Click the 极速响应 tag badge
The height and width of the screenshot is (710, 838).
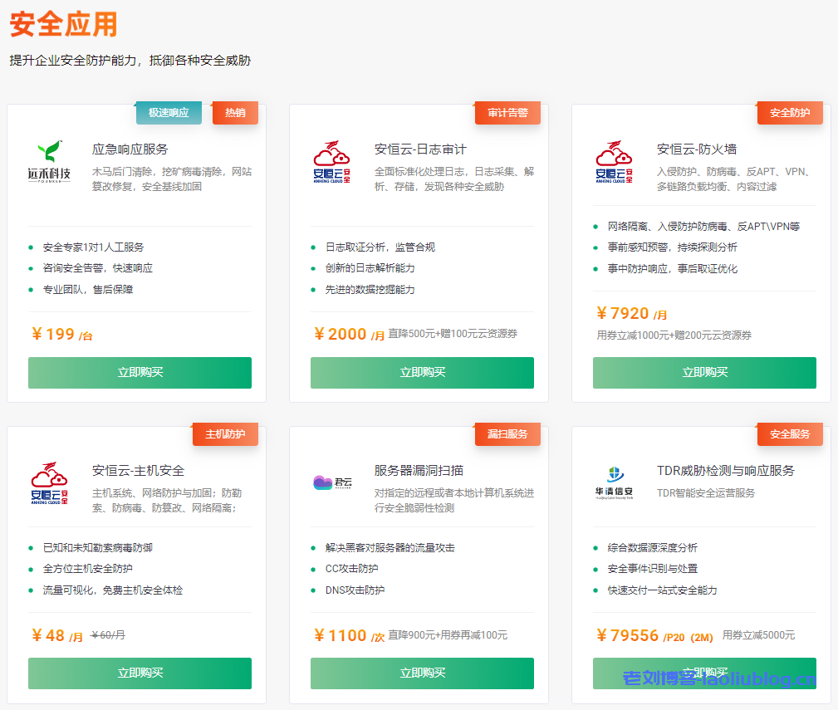(169, 113)
